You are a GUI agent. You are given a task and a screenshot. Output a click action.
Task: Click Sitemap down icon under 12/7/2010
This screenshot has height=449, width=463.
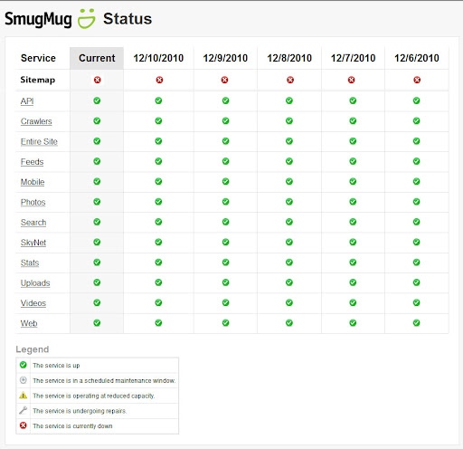pyautogui.click(x=351, y=80)
